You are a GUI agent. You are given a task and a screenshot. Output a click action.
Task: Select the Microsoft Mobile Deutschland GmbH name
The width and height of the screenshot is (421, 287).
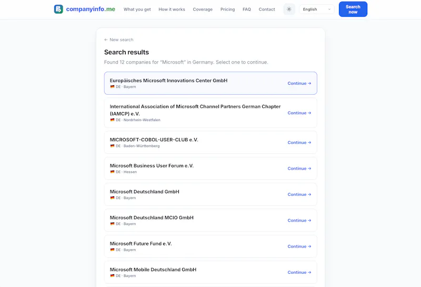153,270
